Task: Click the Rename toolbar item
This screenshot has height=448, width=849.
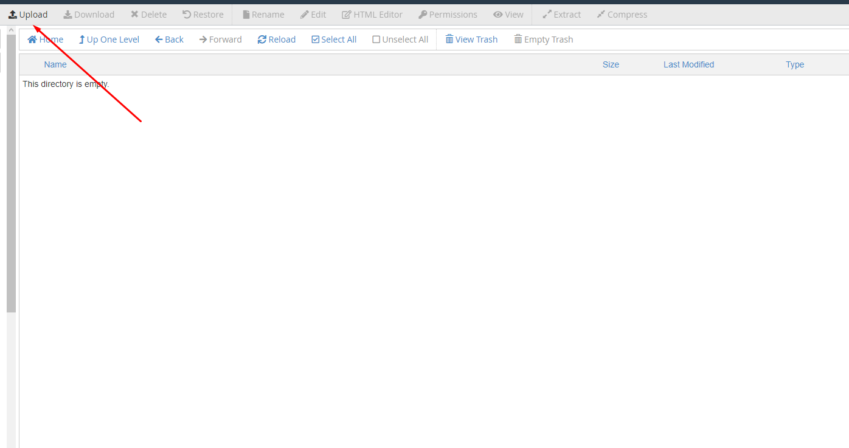Action: tap(263, 15)
